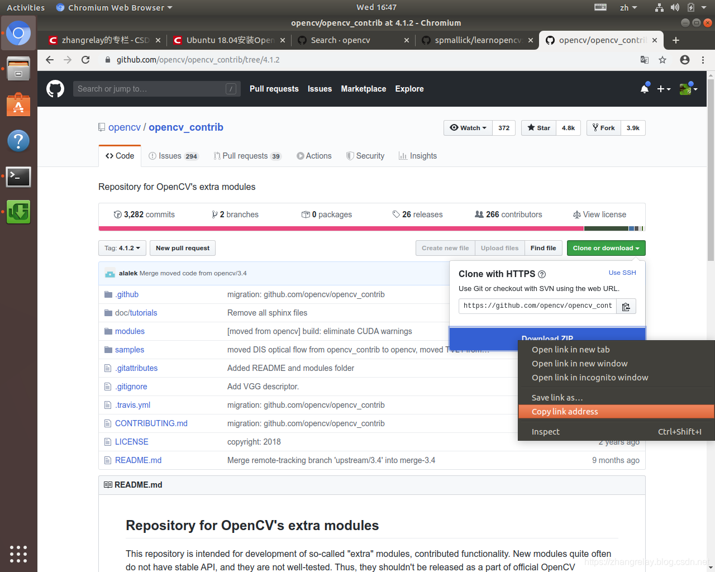Open Files manager in the dock
This screenshot has width=715, height=572.
coord(18,69)
